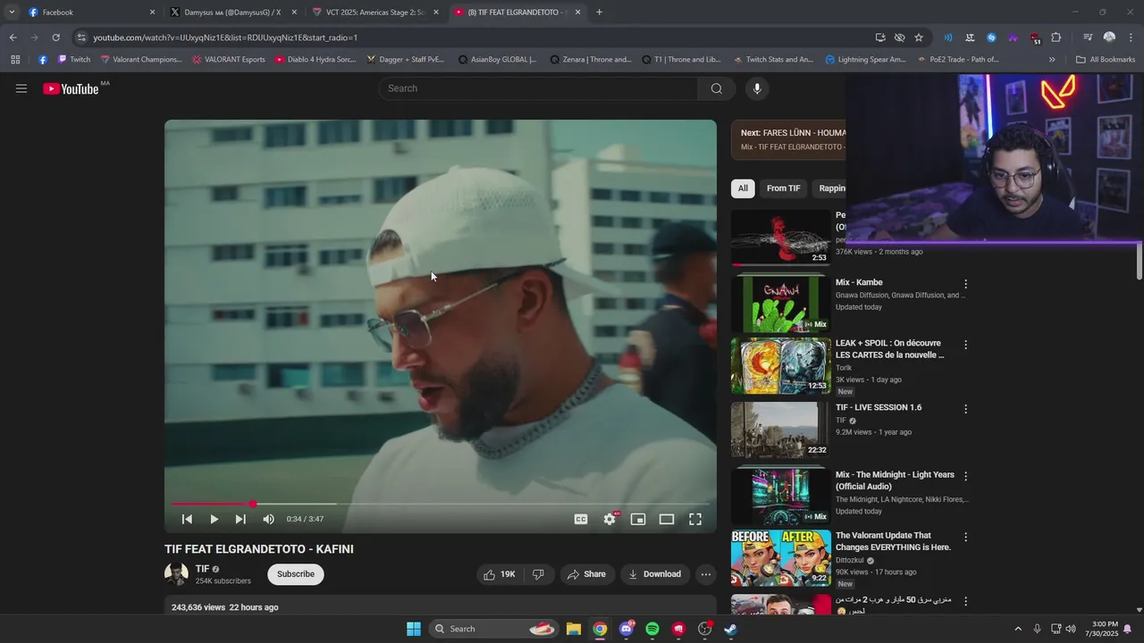This screenshot has height=643, width=1144.
Task: Open options for Mix - Kambe
Action: pos(965,284)
